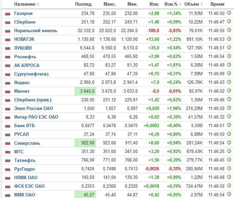Open the Сургутнефтегаз stock link
This screenshot has height=198, width=234.
click(31, 74)
